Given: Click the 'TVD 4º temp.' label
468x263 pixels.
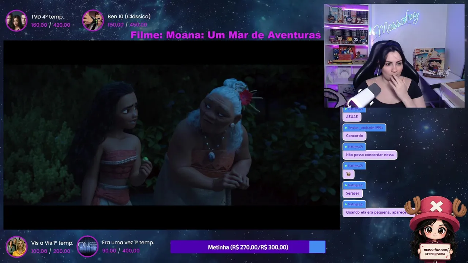Looking at the screenshot, I should [x=47, y=17].
